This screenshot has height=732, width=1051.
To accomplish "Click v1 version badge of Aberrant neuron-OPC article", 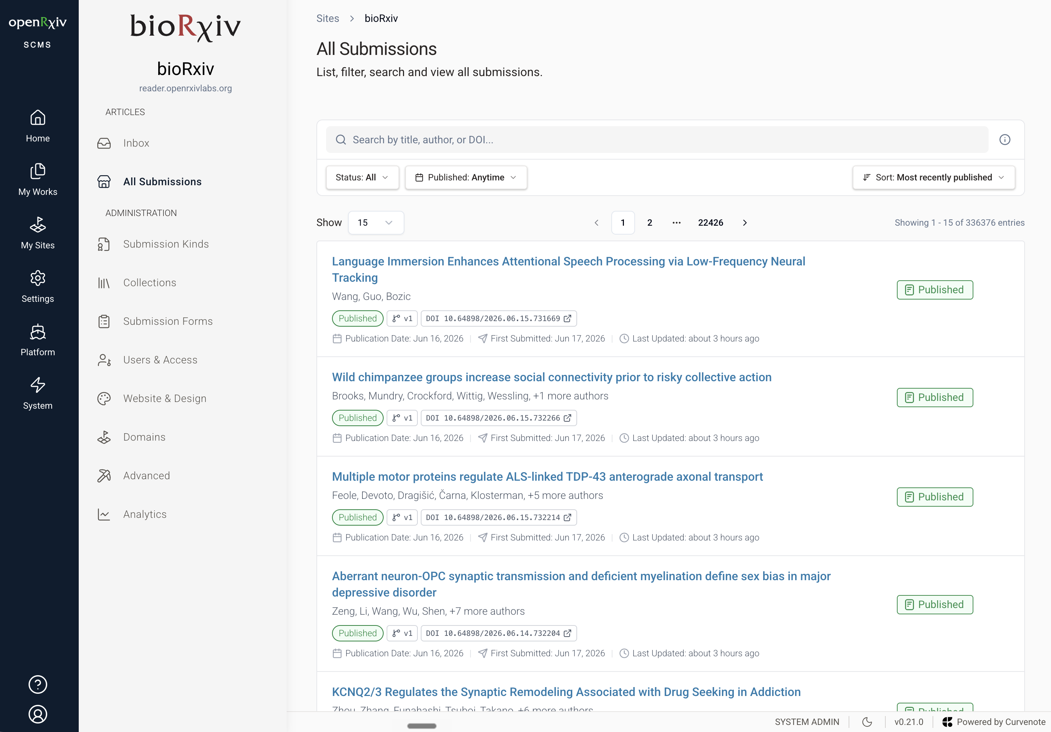I will coord(402,633).
